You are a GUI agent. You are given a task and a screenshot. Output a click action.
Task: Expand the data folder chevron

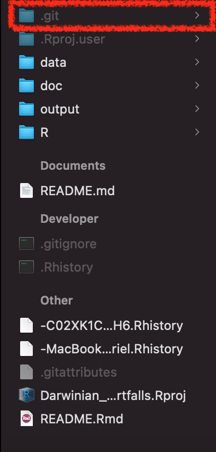[x=197, y=62]
